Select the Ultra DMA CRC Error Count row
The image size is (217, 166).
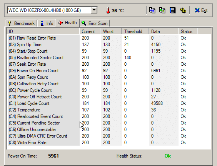point(109,136)
